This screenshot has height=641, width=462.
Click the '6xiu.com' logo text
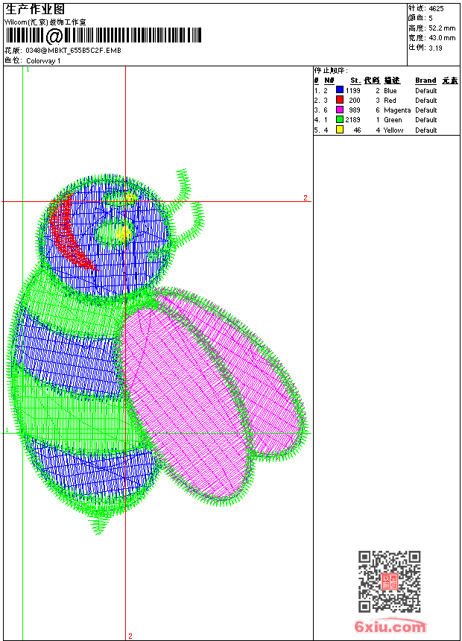(x=390, y=626)
